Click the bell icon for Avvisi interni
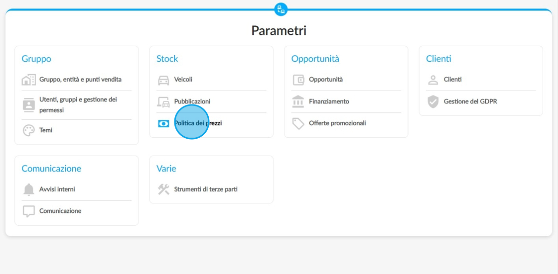This screenshot has height=274, width=558. pos(28,189)
